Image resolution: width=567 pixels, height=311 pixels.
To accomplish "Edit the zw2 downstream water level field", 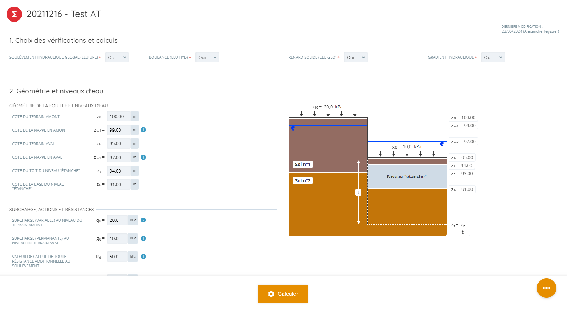I will coord(119,157).
